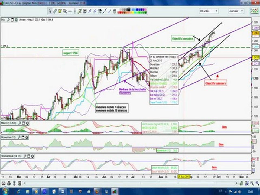Click the rectangle drawing tool icon
The height and width of the screenshot is (195, 260).
[80, 11]
